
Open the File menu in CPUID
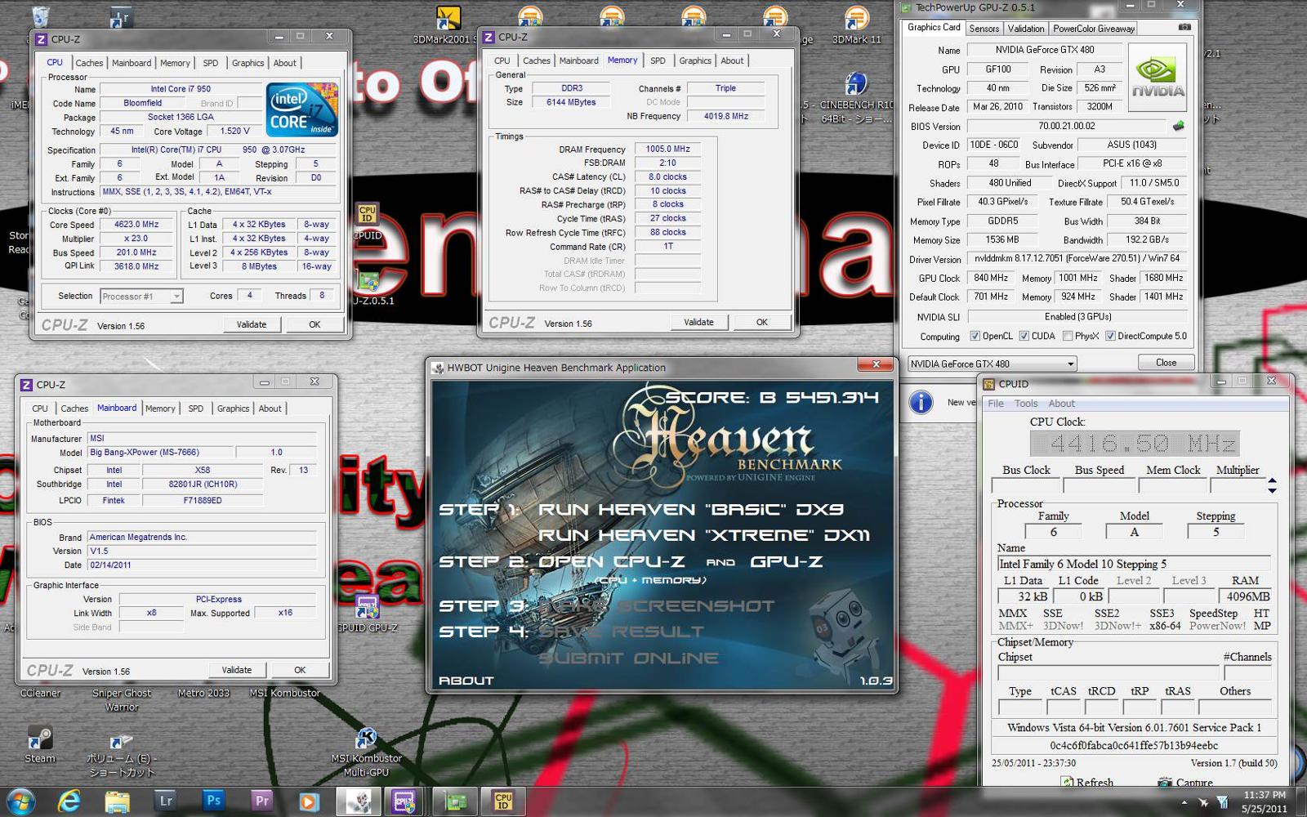pyautogui.click(x=996, y=404)
